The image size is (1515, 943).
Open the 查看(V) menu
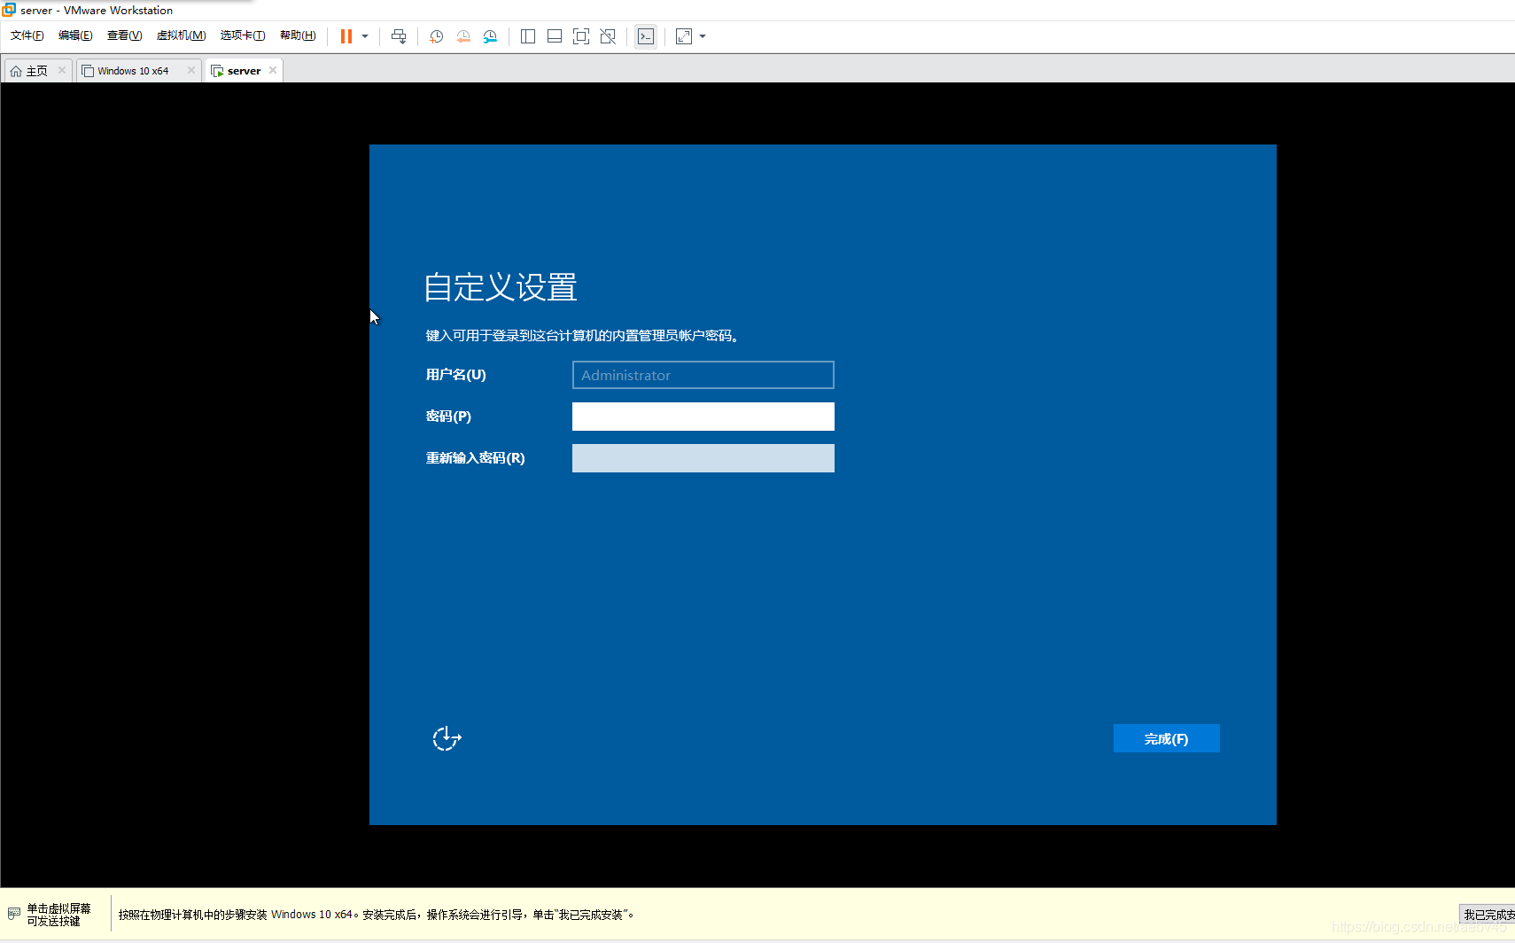[124, 35]
